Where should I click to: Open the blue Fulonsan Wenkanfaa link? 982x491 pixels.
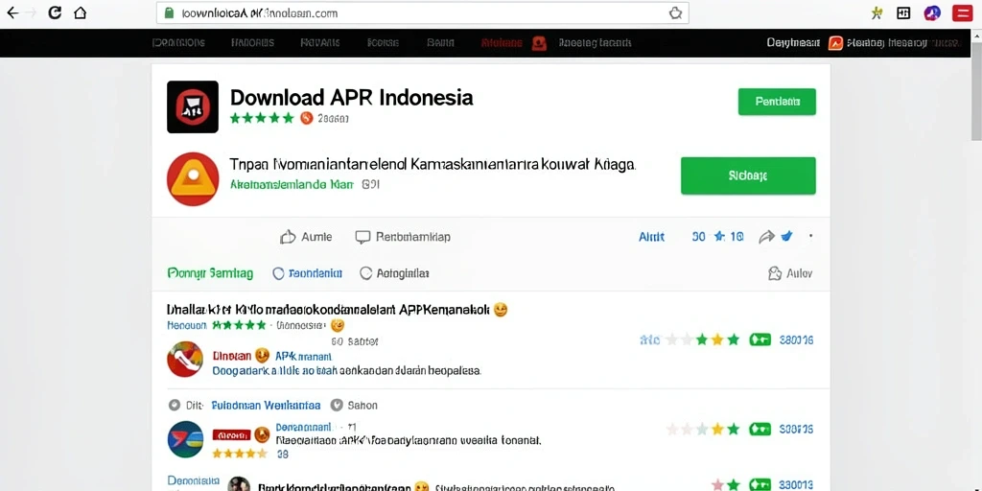[x=267, y=406]
